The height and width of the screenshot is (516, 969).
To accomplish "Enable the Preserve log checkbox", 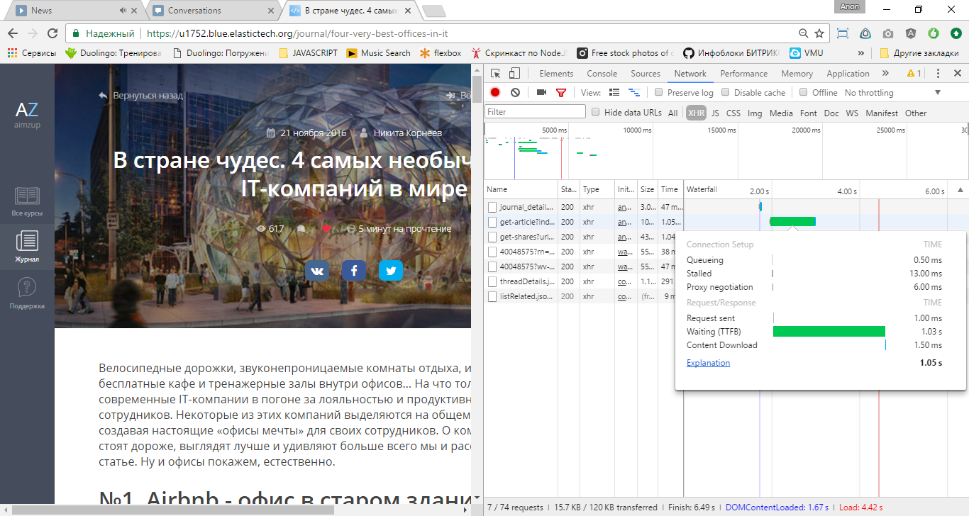I will tap(659, 92).
